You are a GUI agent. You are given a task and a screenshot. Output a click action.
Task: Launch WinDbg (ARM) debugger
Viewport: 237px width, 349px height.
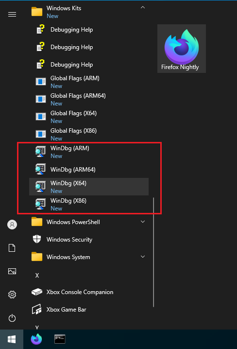coord(89,152)
